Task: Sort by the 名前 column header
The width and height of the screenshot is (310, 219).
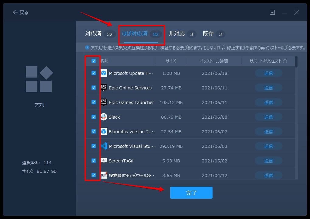Action: pos(104,61)
